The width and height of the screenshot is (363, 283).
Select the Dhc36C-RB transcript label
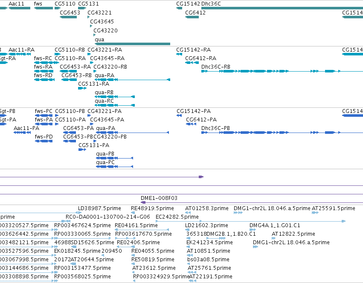(x=216, y=67)
